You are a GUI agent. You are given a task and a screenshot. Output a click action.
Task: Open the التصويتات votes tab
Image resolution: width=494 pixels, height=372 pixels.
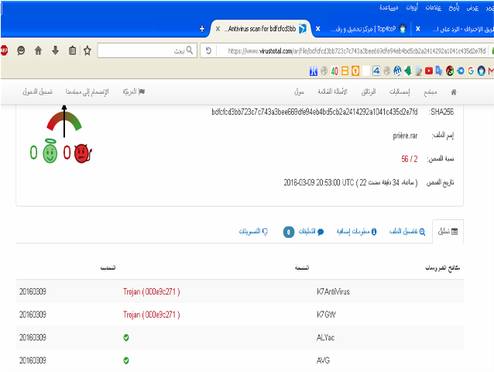(253, 231)
